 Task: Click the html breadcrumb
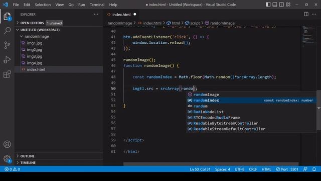pos(174,23)
